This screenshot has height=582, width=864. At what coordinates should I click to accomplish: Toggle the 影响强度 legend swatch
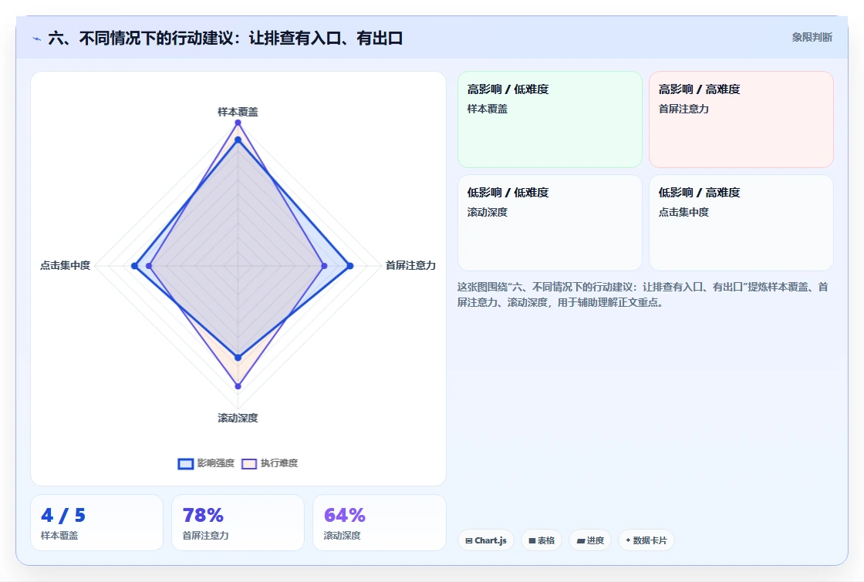click(186, 463)
